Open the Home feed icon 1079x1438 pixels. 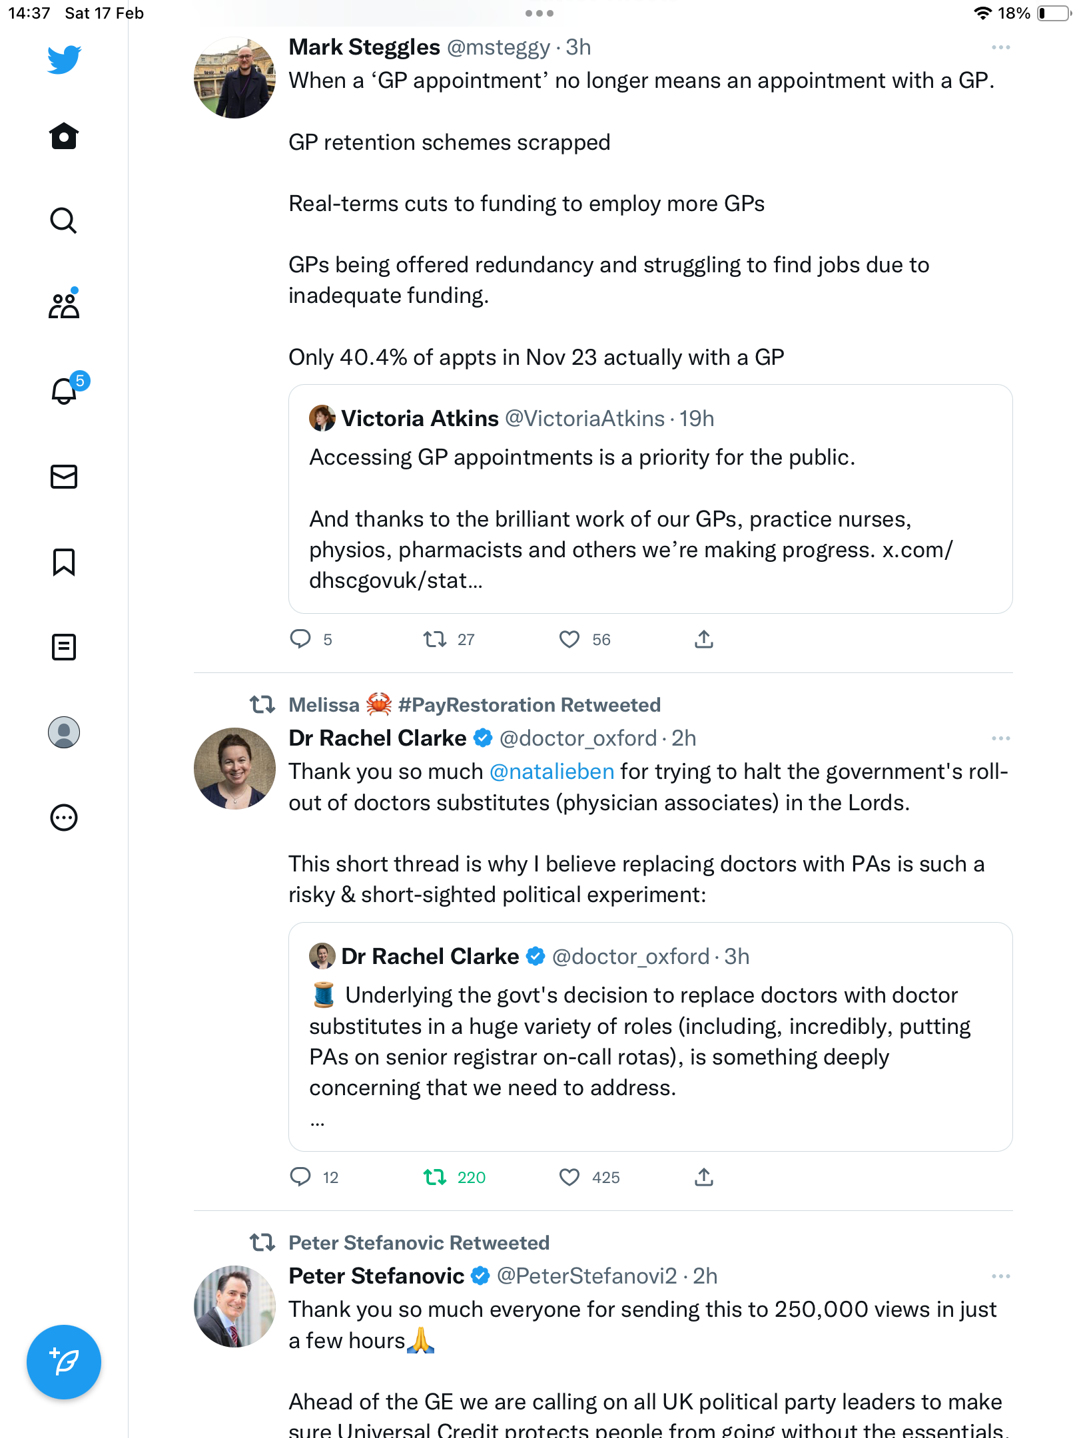coord(64,136)
